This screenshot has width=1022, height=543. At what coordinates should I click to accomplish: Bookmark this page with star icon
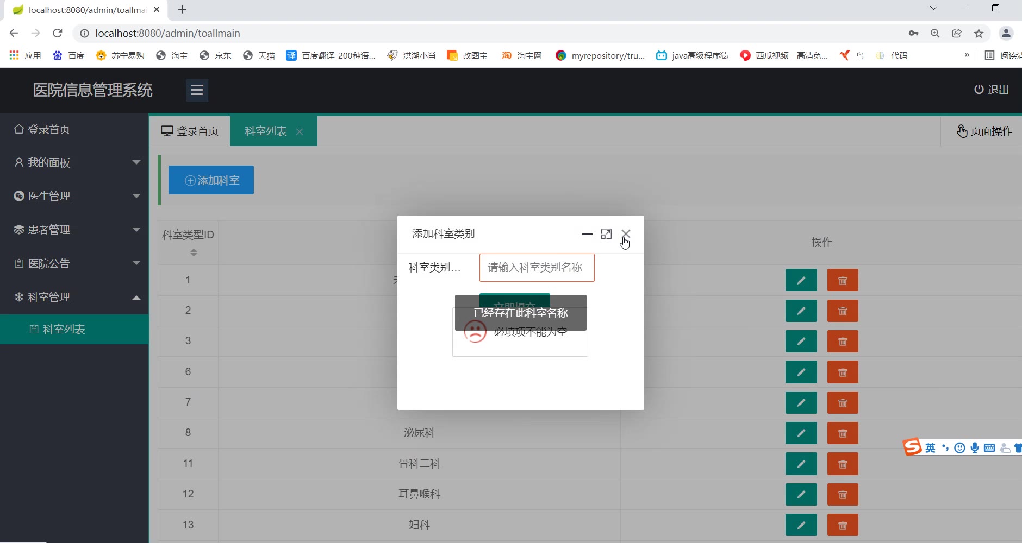pyautogui.click(x=979, y=33)
